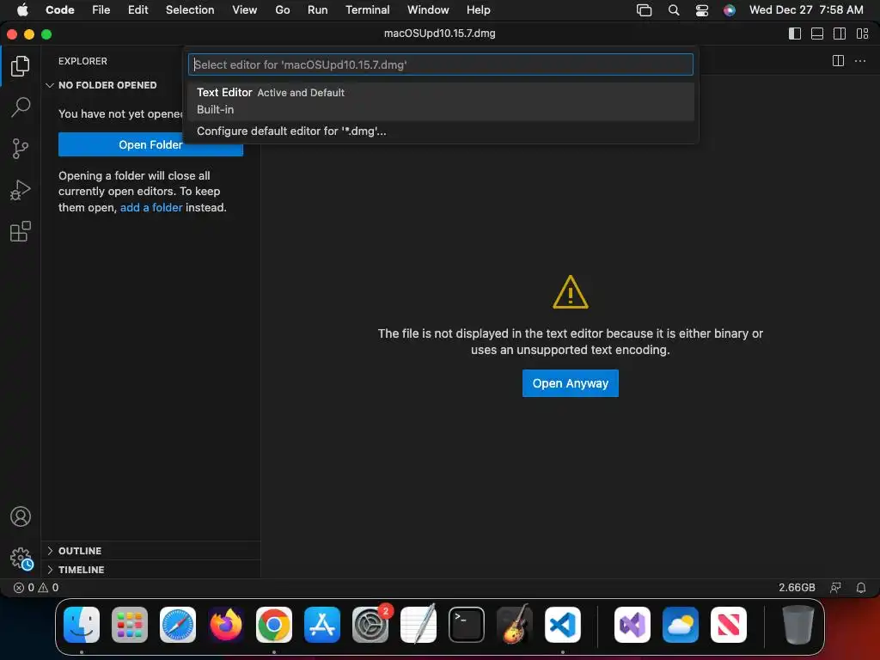Expand the OUTLINE section

click(x=150, y=551)
